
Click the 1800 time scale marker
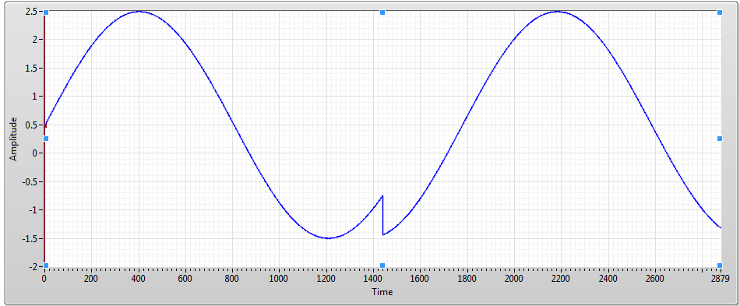467,278
